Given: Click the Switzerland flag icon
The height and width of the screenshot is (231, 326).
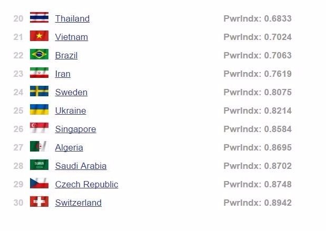Looking at the screenshot, I should 39,202.
